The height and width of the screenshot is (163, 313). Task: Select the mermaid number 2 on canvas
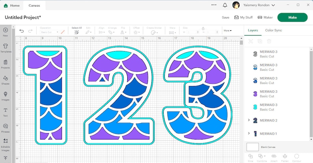click(x=119, y=95)
